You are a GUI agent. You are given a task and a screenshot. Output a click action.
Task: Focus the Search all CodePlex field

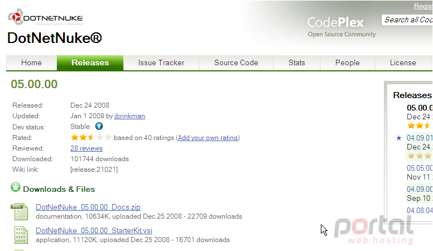point(407,20)
